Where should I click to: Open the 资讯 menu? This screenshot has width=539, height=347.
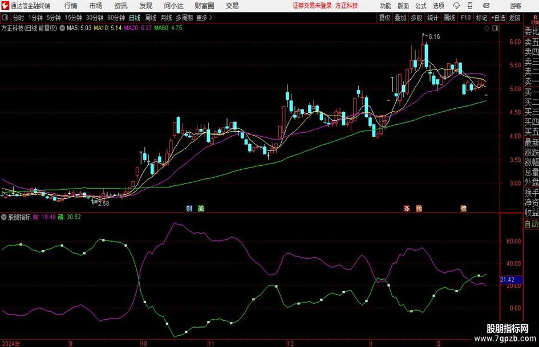coord(121,6)
